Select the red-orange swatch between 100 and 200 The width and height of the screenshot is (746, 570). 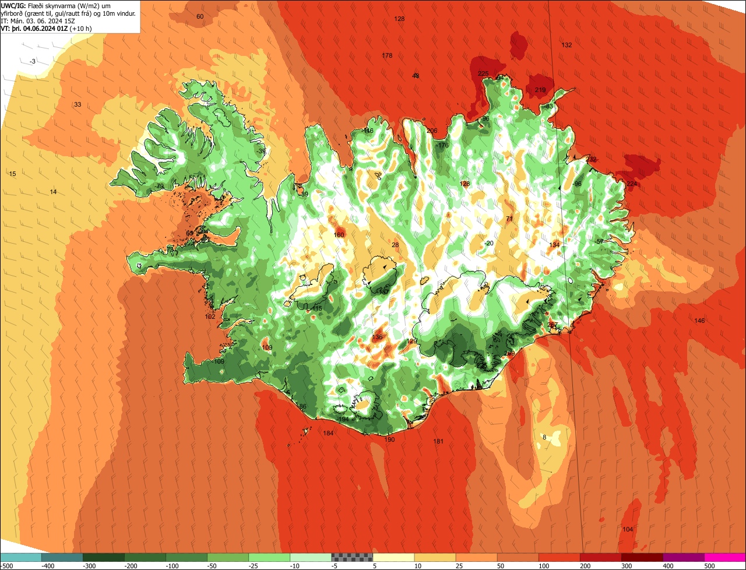coord(559,557)
